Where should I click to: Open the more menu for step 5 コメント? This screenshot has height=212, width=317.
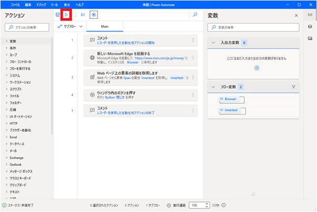coord(193,110)
